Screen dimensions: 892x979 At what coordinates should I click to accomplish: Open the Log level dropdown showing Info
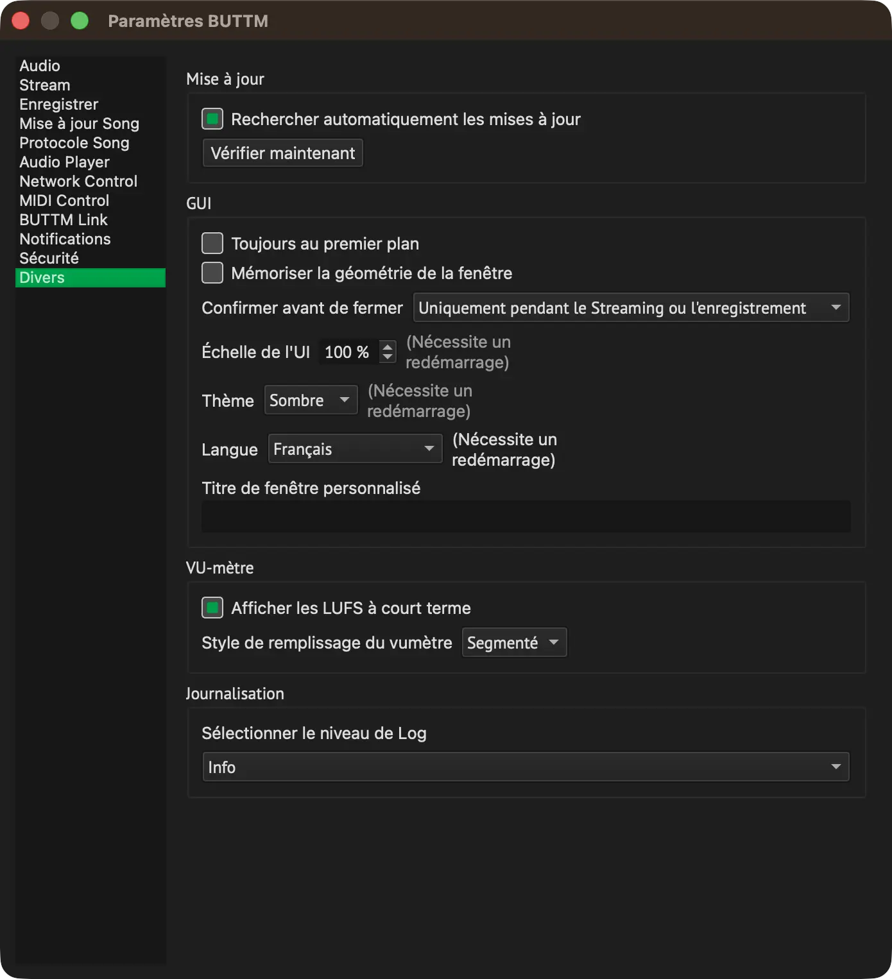526,767
